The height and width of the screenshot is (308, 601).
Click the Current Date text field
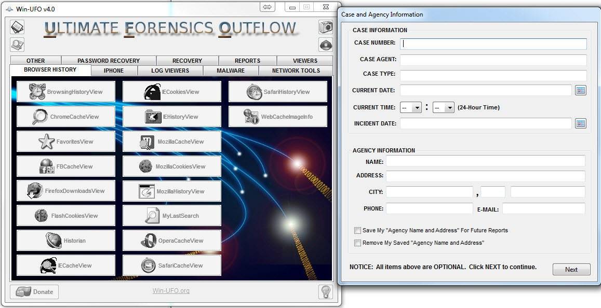(486, 90)
